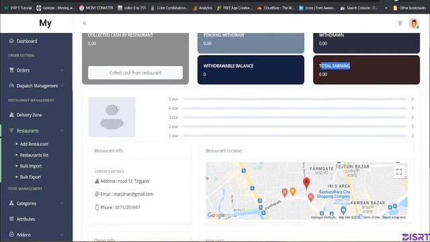
Task: Toggle fullscreen view on the map
Action: click(x=399, y=172)
